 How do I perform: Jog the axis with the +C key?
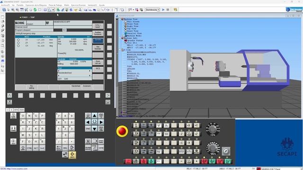tap(196, 126)
